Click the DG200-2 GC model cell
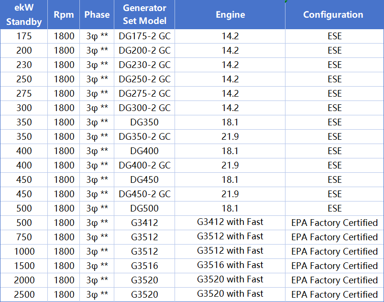Viewport: 384px width, 302px height. click(x=144, y=51)
